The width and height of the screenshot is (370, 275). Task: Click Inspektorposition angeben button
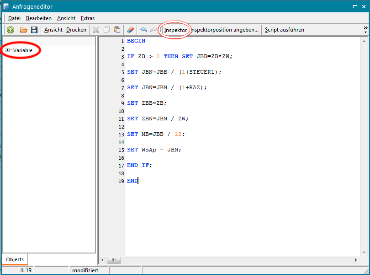(225, 30)
